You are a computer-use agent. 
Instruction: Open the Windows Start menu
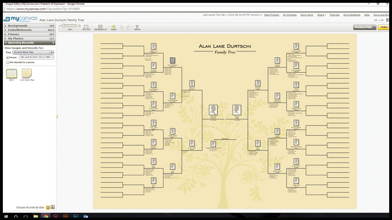click(6, 217)
